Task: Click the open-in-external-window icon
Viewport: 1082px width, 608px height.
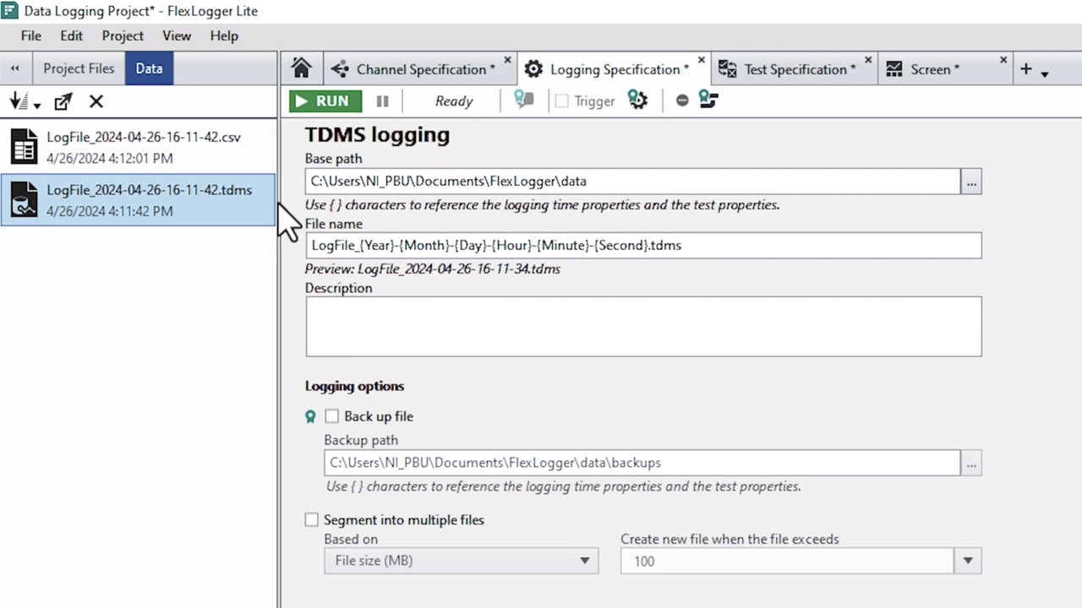Action: click(63, 102)
